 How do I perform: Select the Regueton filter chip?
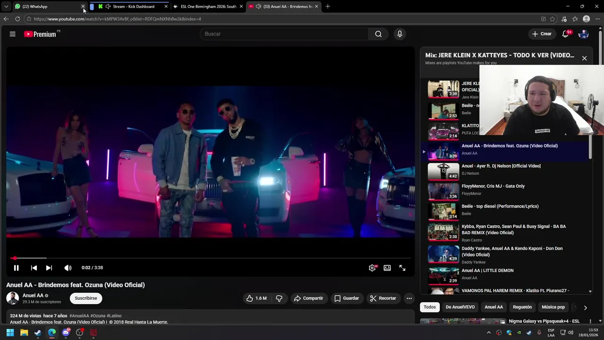[522, 307]
